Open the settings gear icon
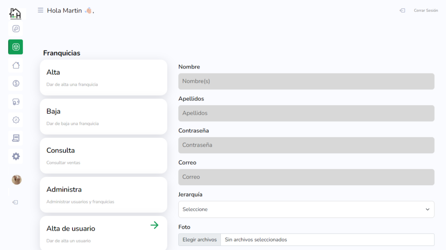Image resolution: width=446 pixels, height=250 pixels. tap(16, 156)
